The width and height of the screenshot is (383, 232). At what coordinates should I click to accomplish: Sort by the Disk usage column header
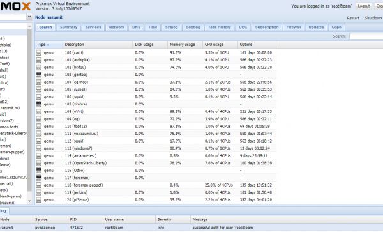[150, 45]
